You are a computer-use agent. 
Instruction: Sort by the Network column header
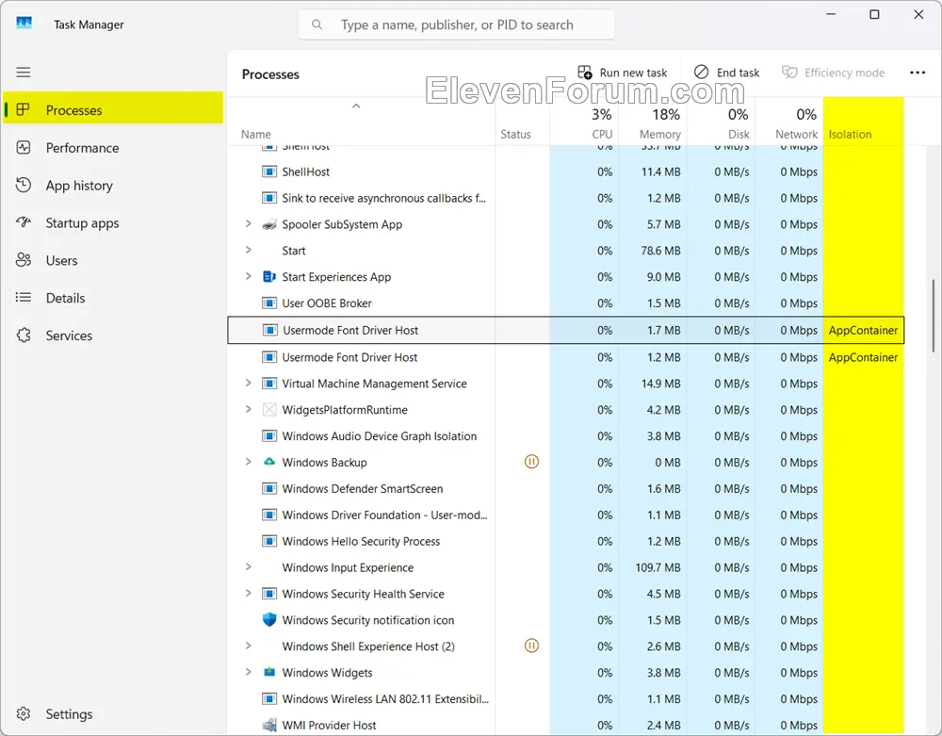(788, 122)
